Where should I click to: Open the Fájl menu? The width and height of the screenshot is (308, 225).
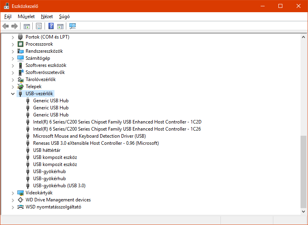8,17
